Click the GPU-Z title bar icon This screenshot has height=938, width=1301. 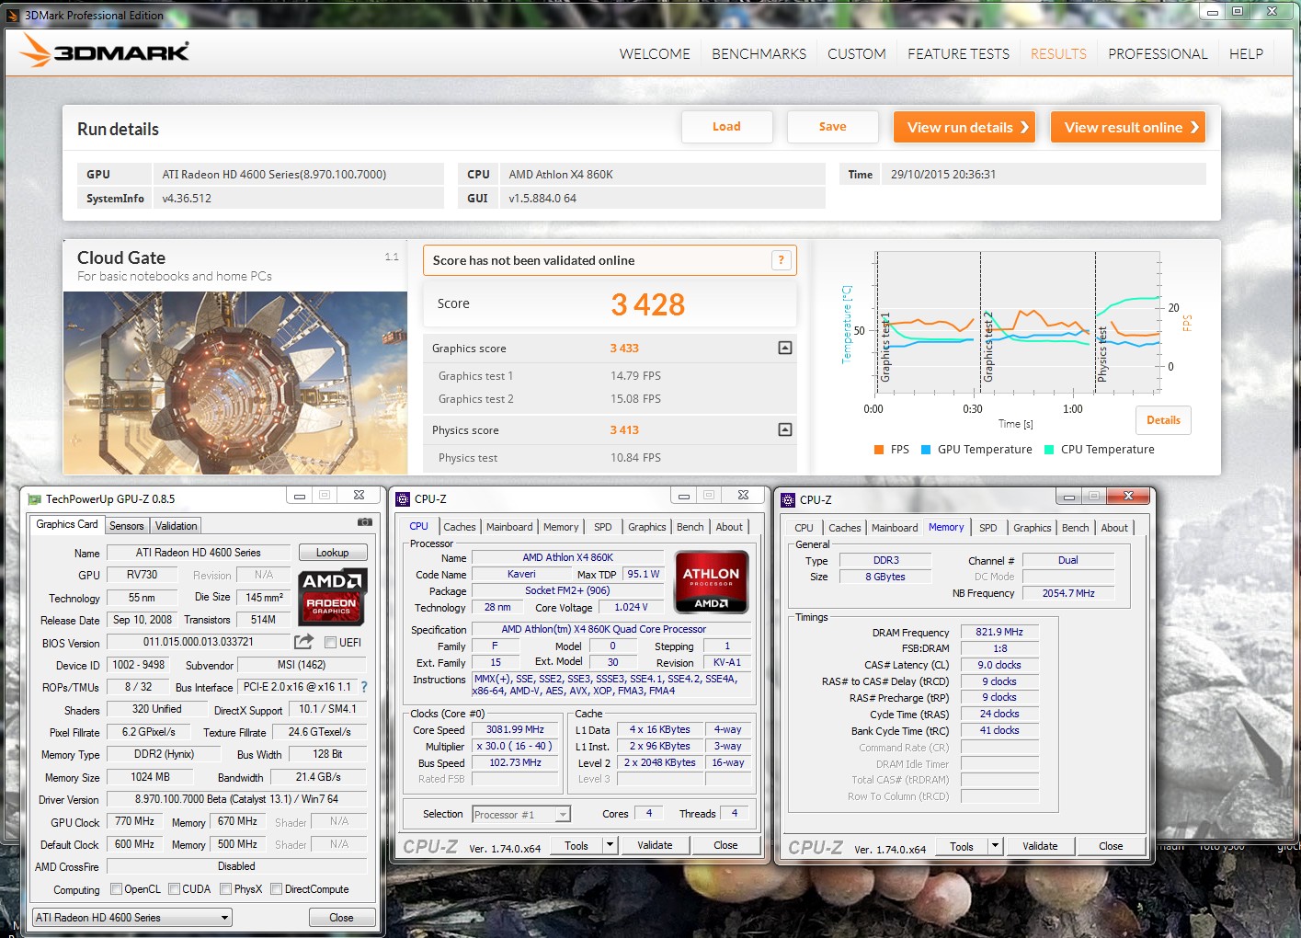coord(35,499)
